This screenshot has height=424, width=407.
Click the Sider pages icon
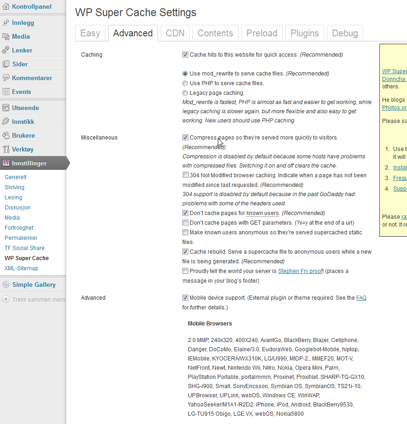(x=6, y=64)
